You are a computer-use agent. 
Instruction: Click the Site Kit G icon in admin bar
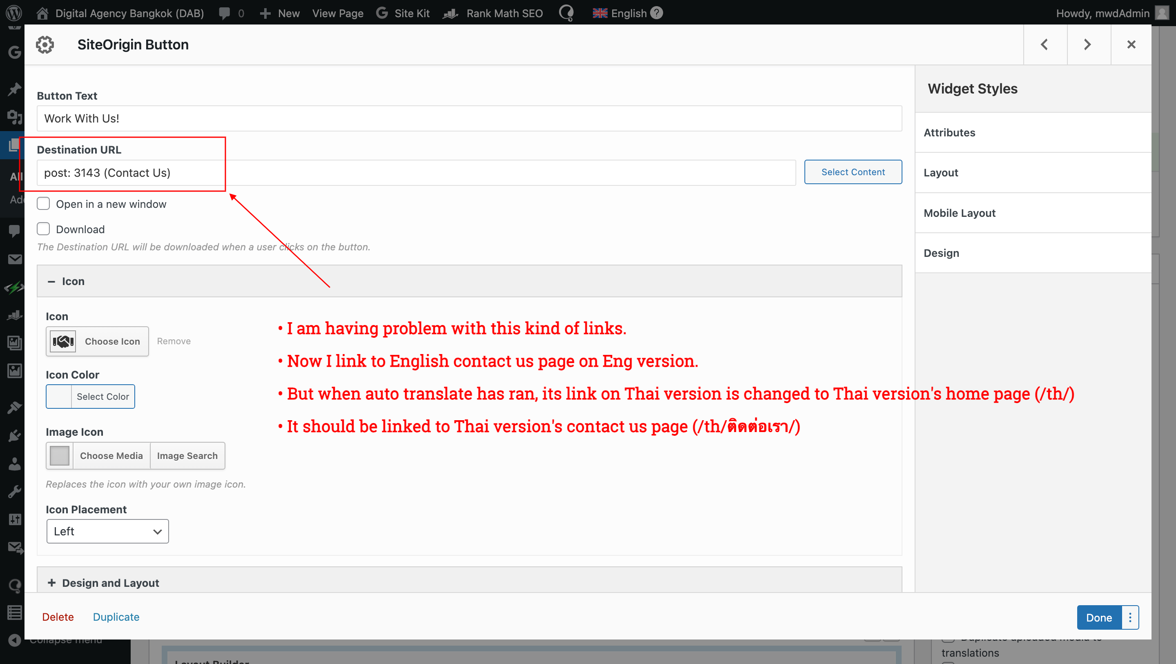[x=382, y=13]
